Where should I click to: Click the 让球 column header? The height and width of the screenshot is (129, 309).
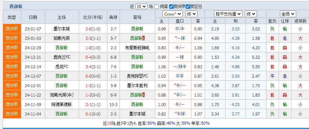[285, 21]
